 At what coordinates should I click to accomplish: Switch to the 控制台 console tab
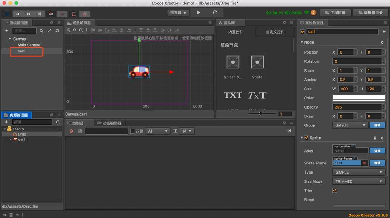tap(76, 123)
